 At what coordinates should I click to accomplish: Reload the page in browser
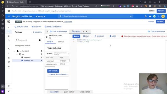(13, 6)
